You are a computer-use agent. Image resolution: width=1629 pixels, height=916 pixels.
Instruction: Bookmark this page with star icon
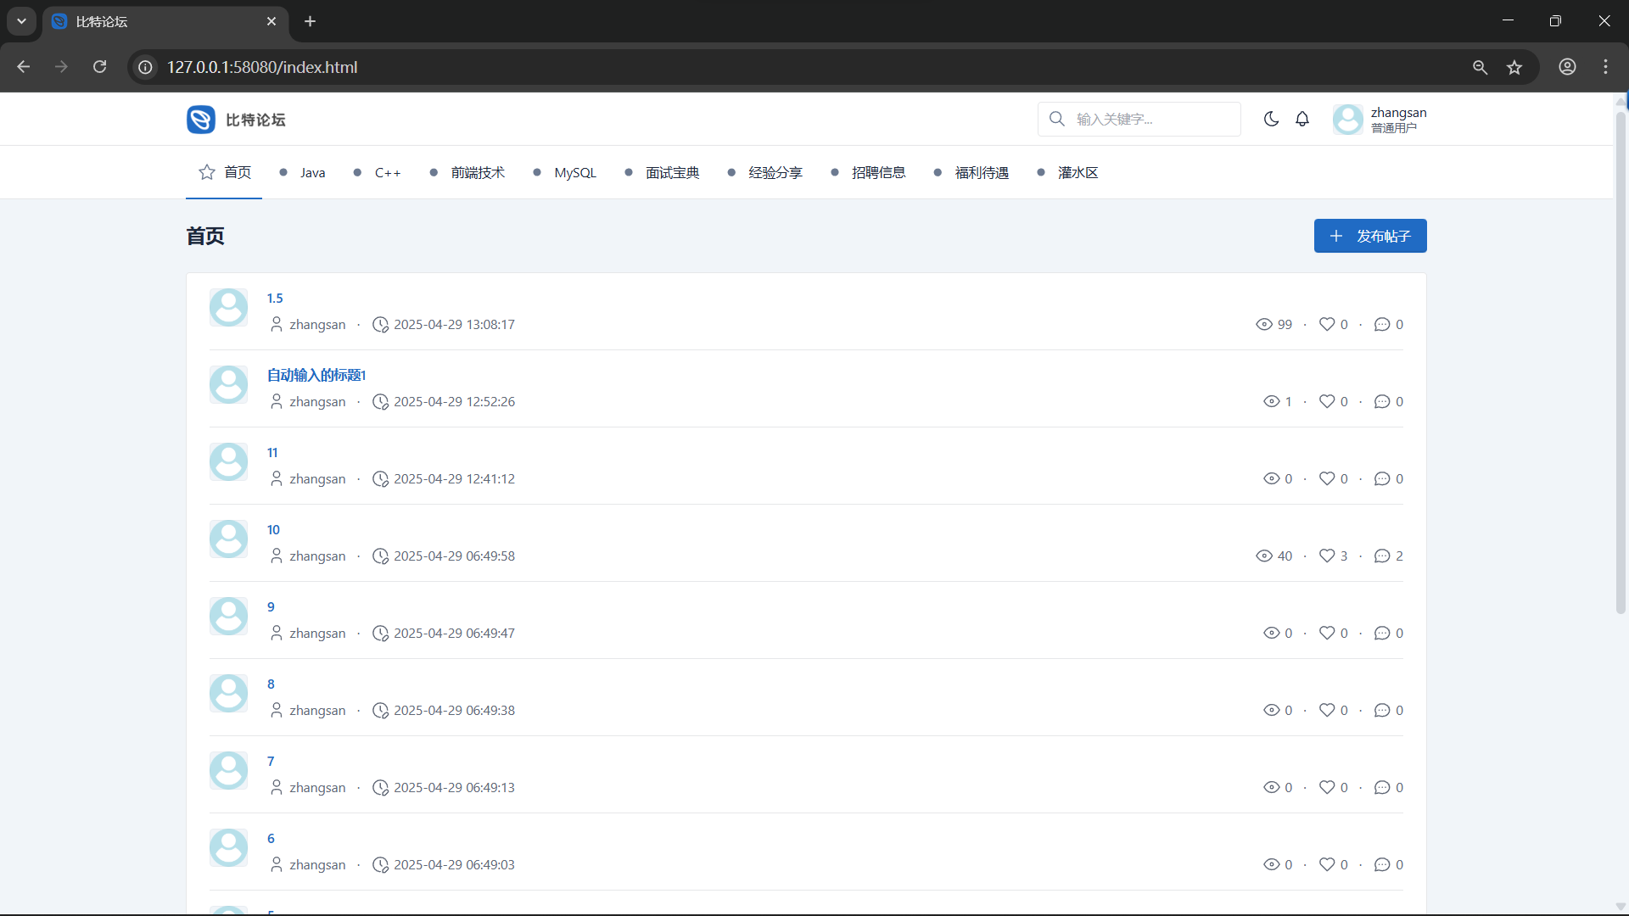[x=1514, y=67]
